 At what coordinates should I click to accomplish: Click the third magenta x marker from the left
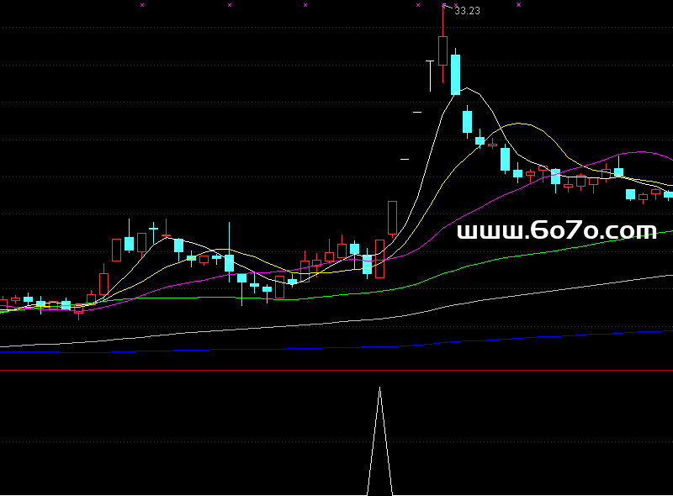tap(305, 5)
